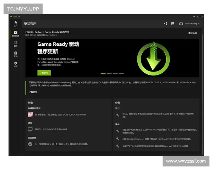The width and height of the screenshot is (213, 170).
Task: Open Settings (设置) gear in sidebar
Action: point(15,64)
